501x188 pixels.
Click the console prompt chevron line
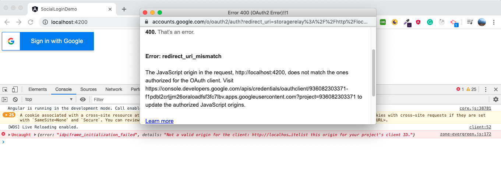[x=250, y=142]
